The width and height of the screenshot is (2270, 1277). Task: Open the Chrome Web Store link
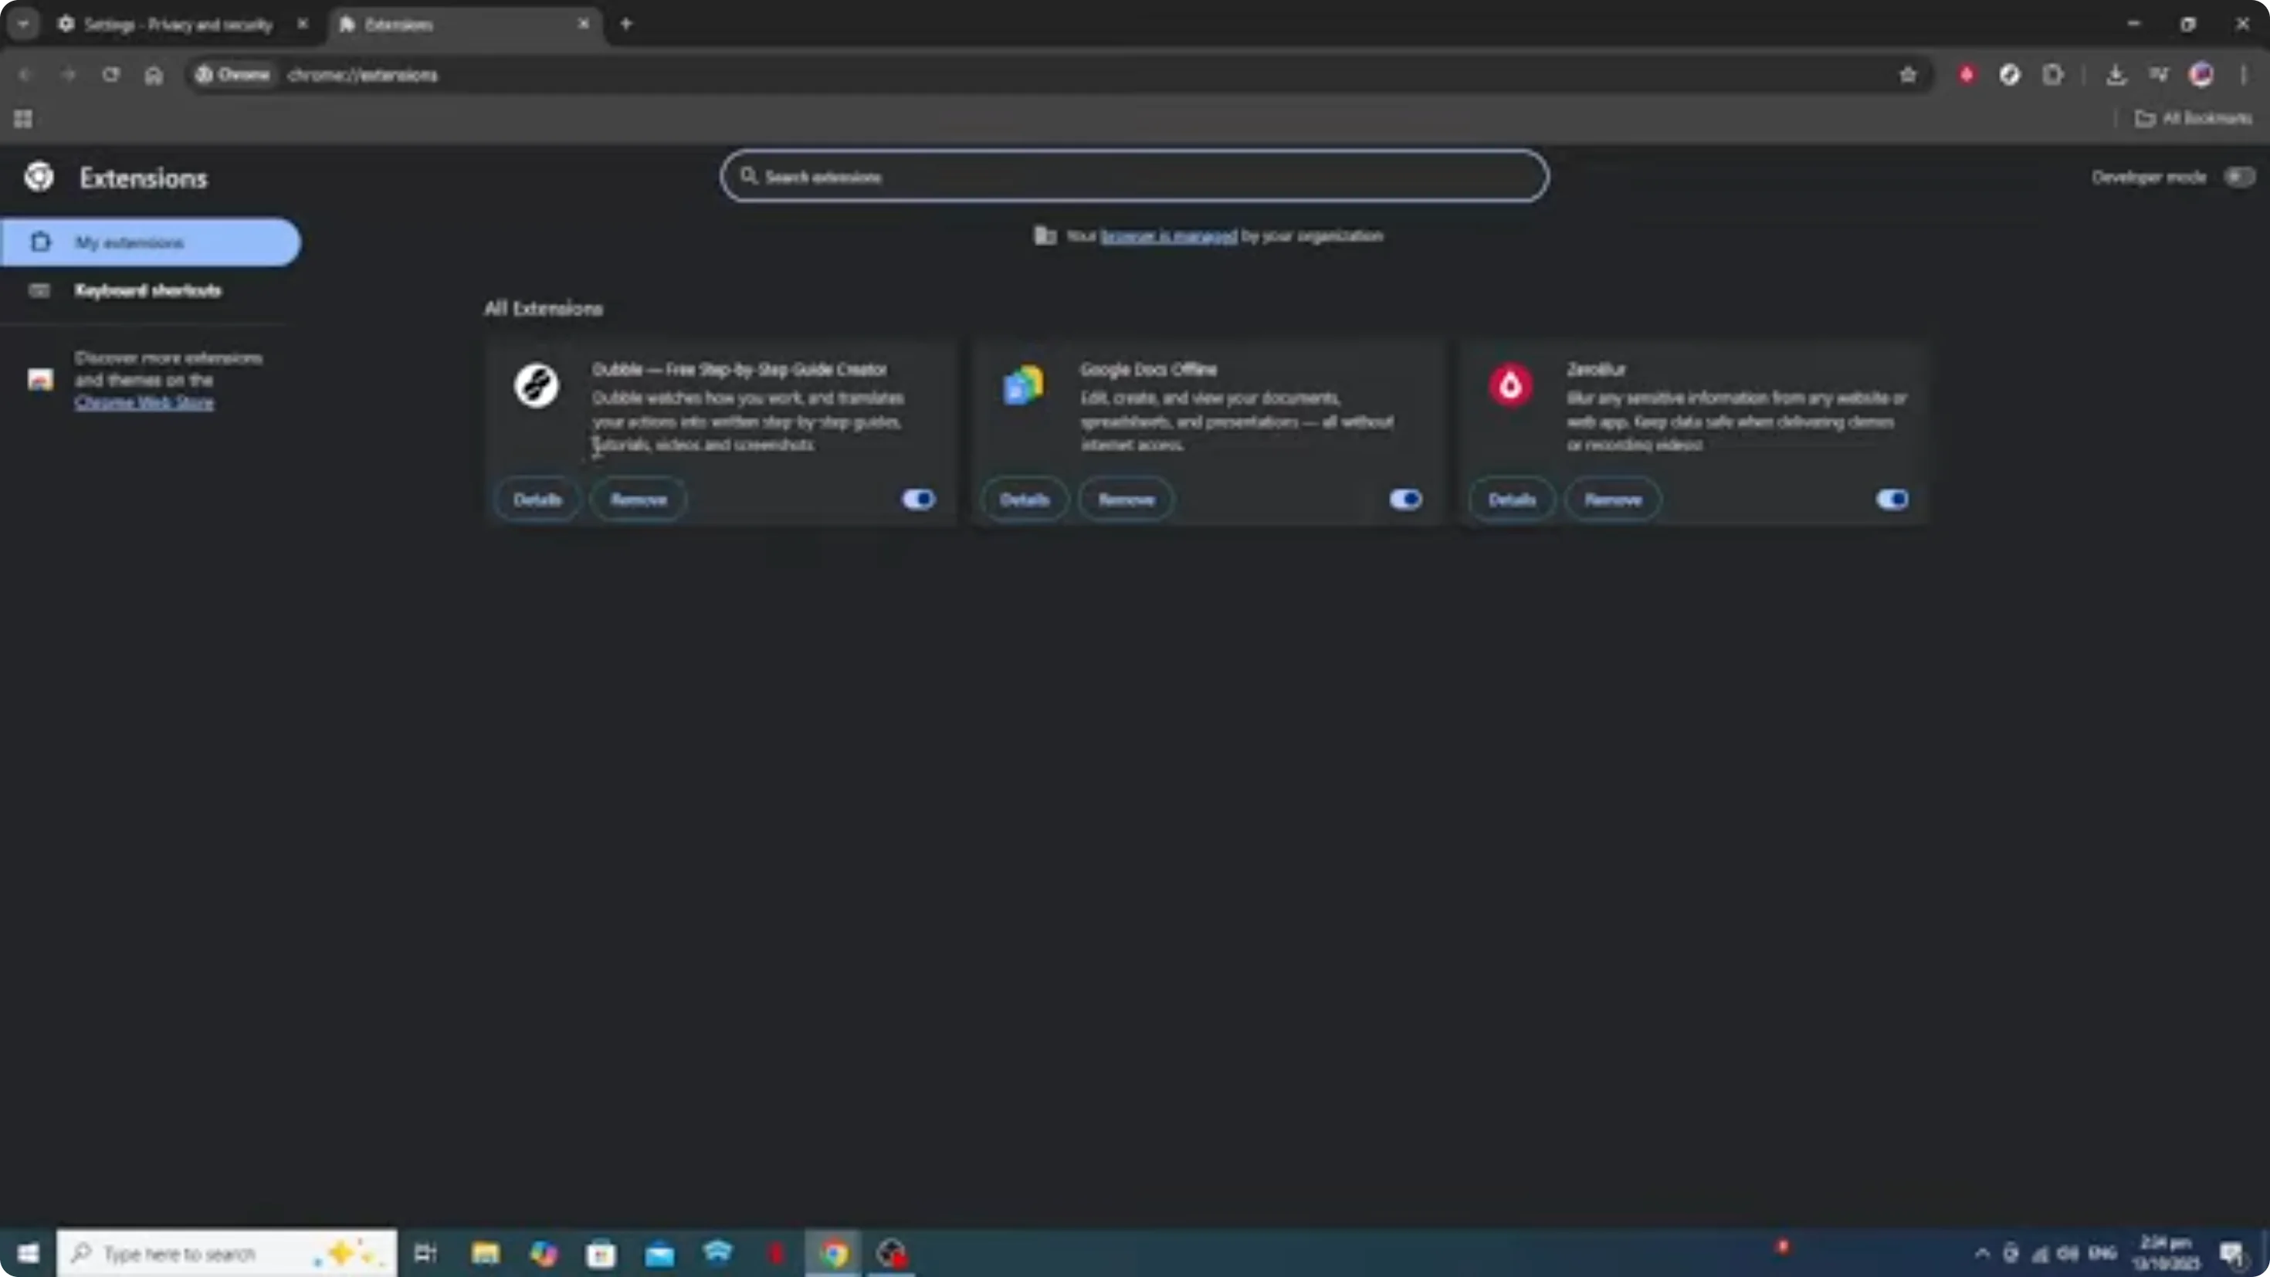(144, 403)
